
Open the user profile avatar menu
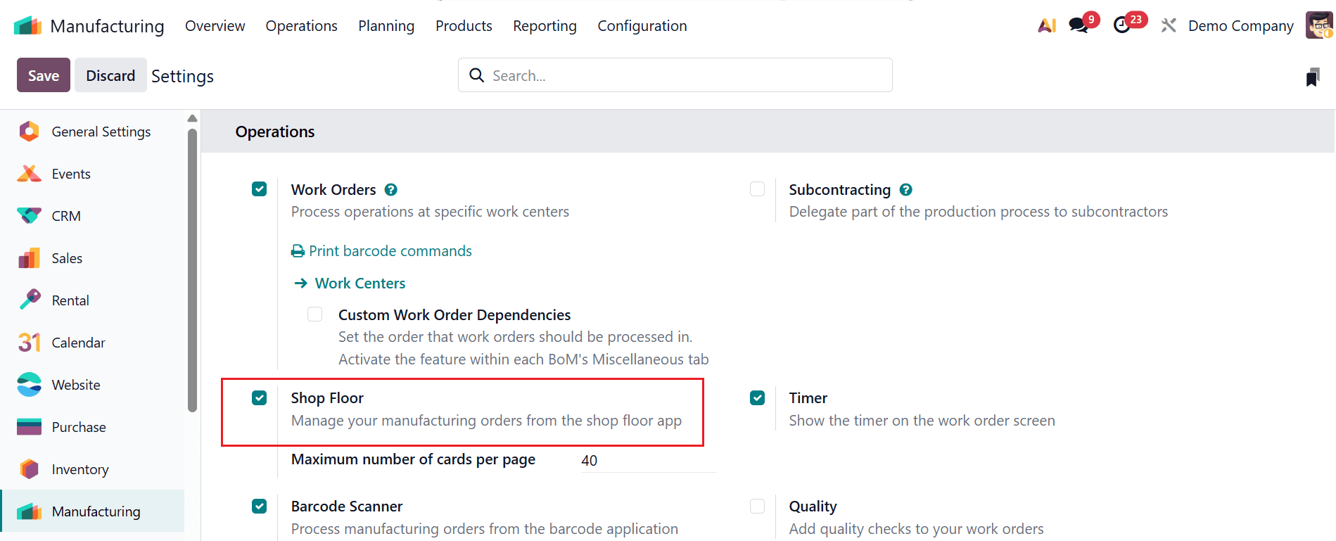pyautogui.click(x=1319, y=25)
